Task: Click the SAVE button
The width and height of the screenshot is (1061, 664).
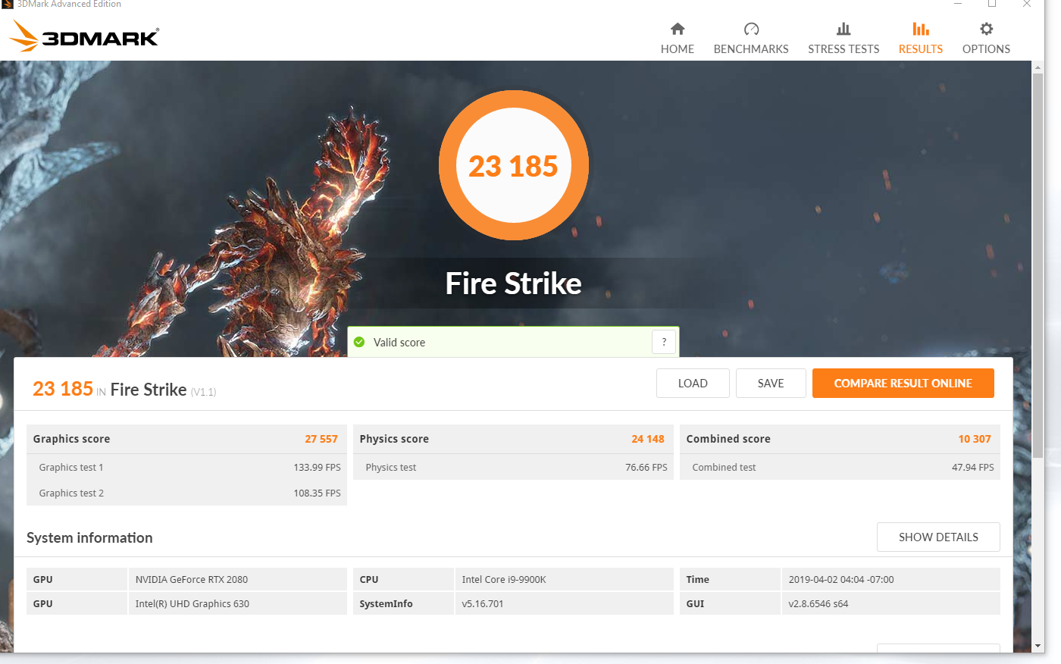Action: point(771,384)
